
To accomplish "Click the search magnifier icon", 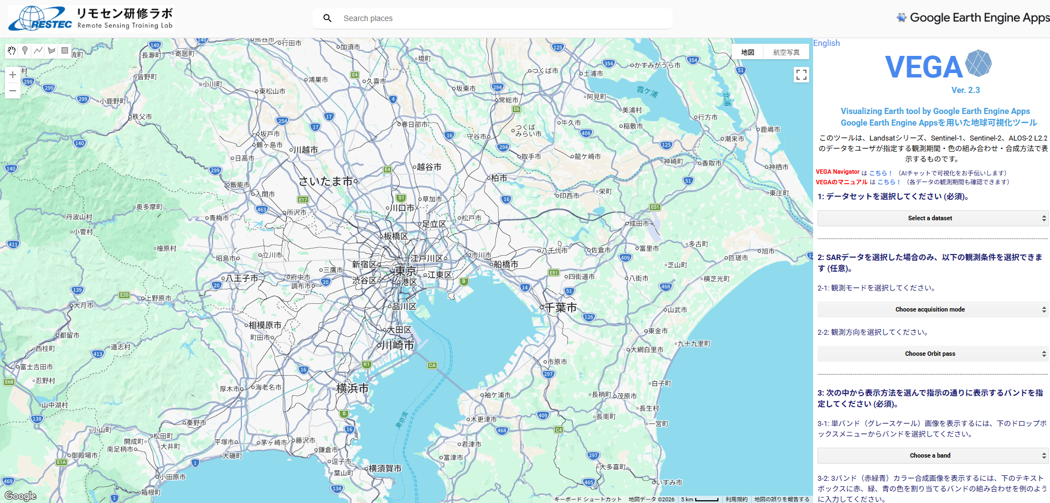I will tap(327, 18).
